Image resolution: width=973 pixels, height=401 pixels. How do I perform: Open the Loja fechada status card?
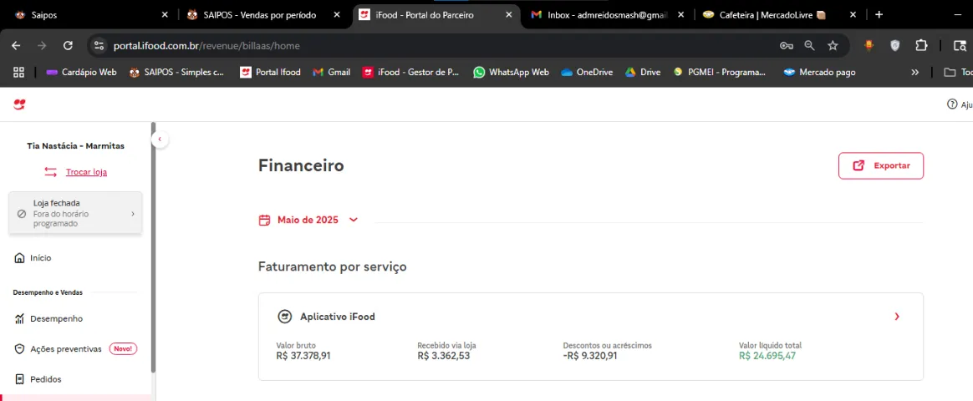(76, 212)
